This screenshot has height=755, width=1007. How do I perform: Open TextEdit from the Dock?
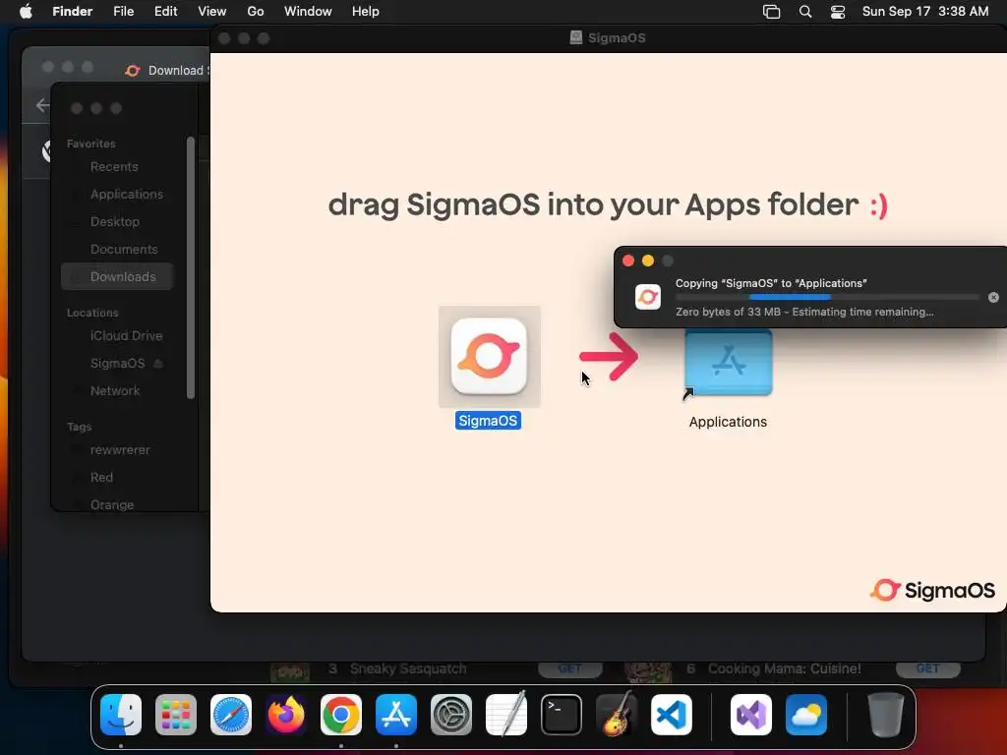pyautogui.click(x=506, y=715)
